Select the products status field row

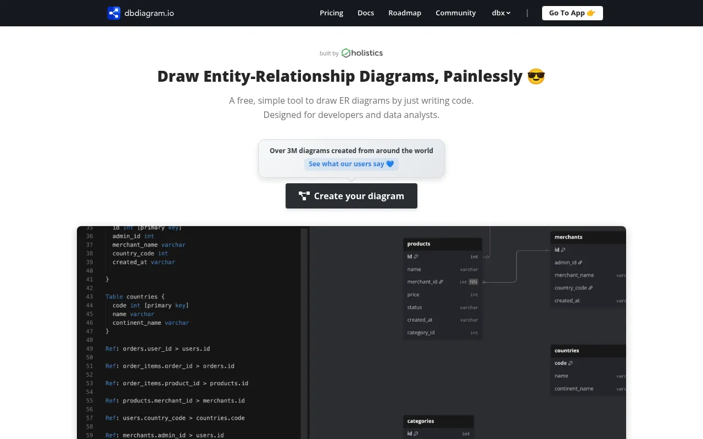click(443, 307)
